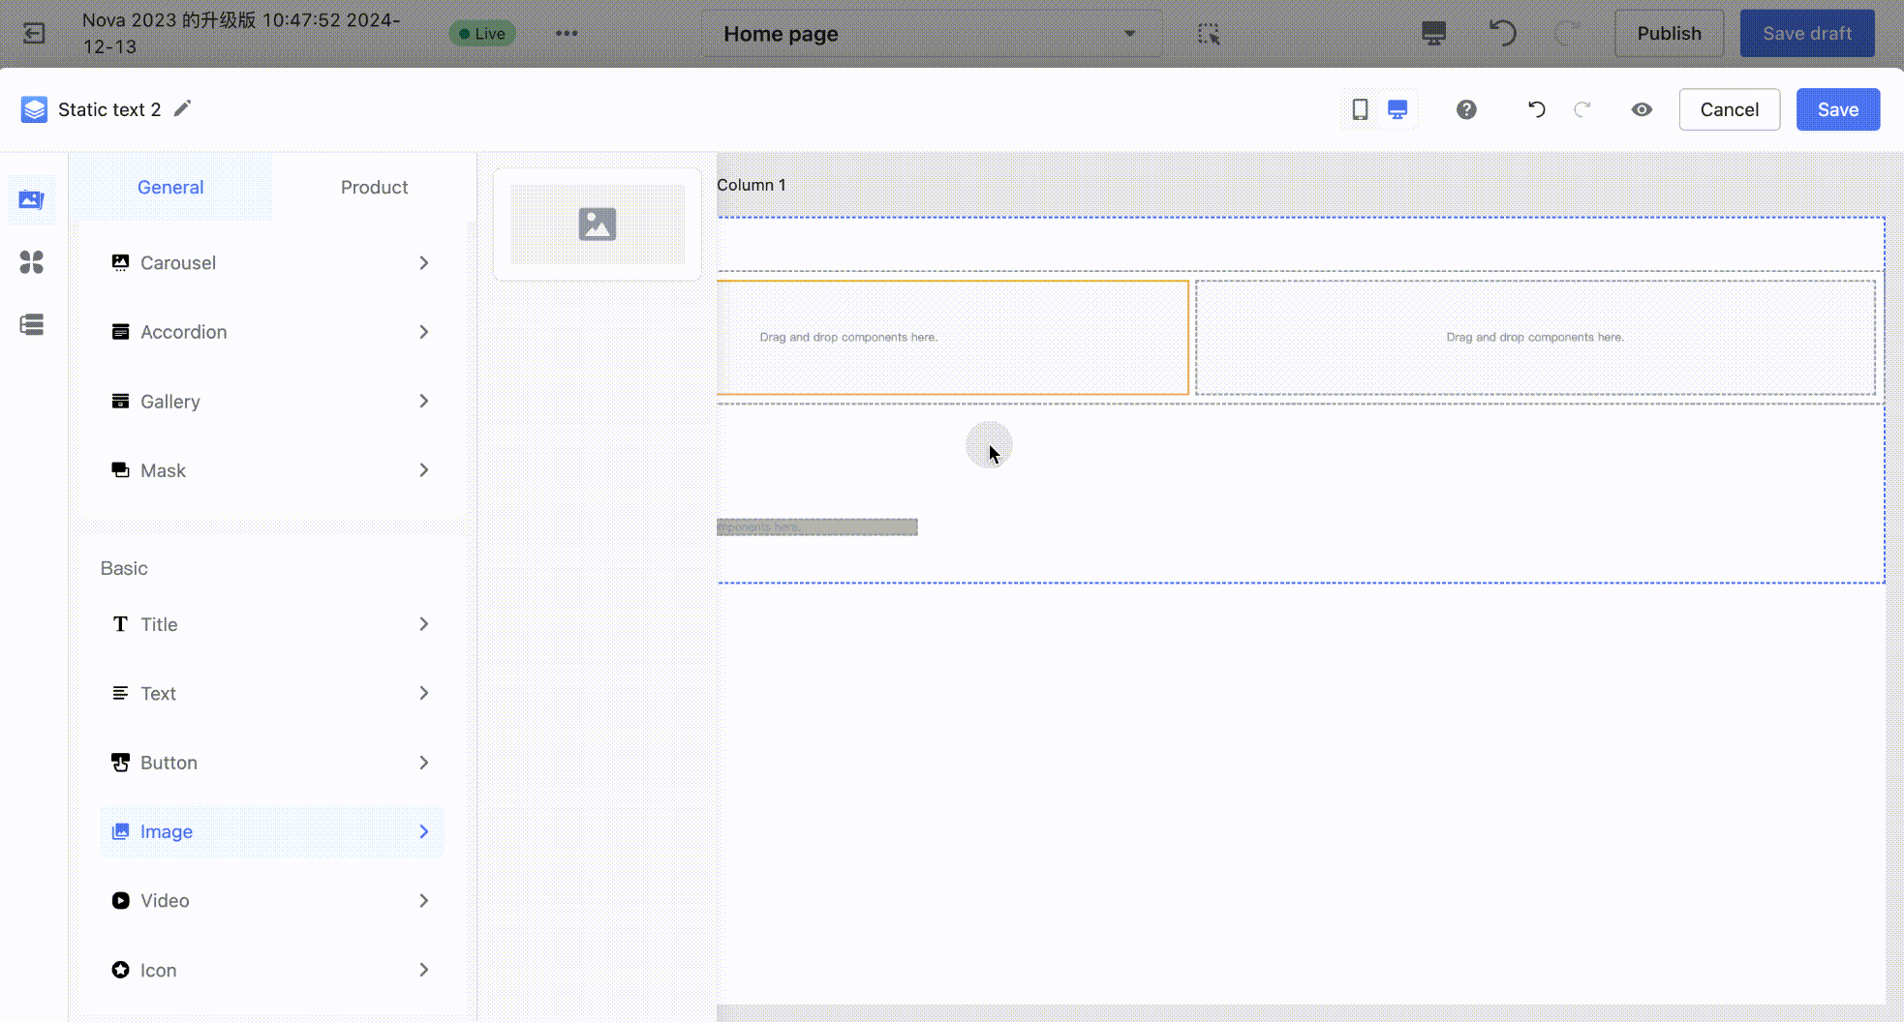This screenshot has width=1904, height=1022.
Task: Switch to mobile device preview
Action: coord(1360,109)
